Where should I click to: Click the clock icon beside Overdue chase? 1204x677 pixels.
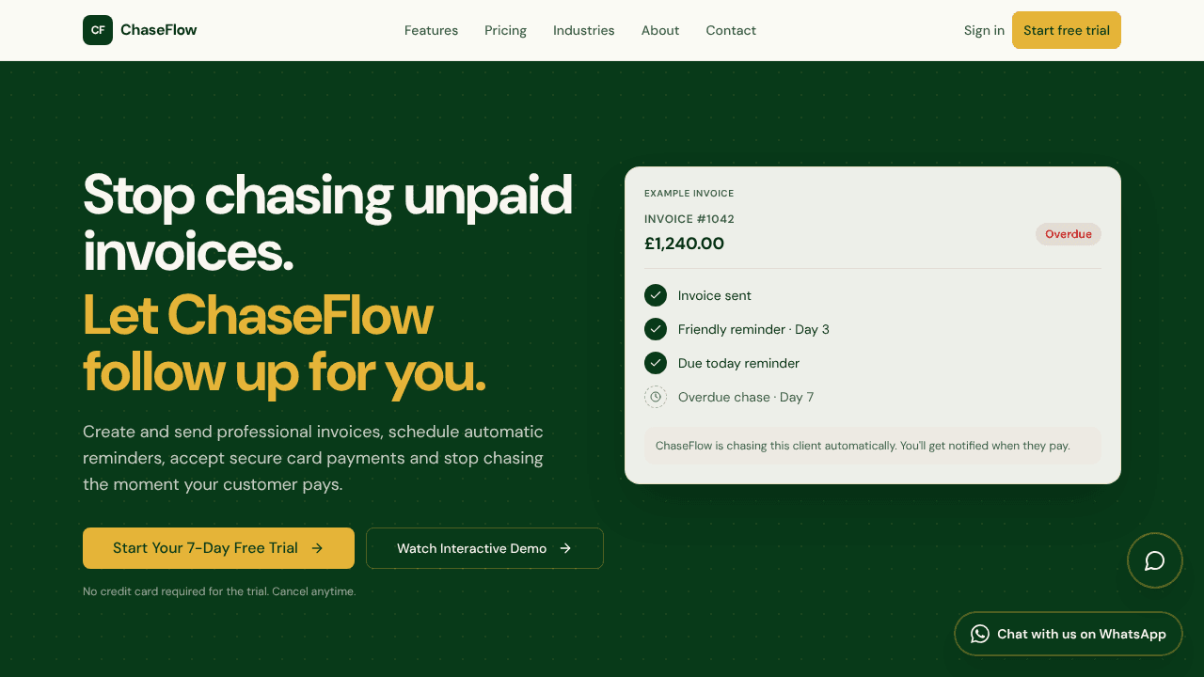656,397
